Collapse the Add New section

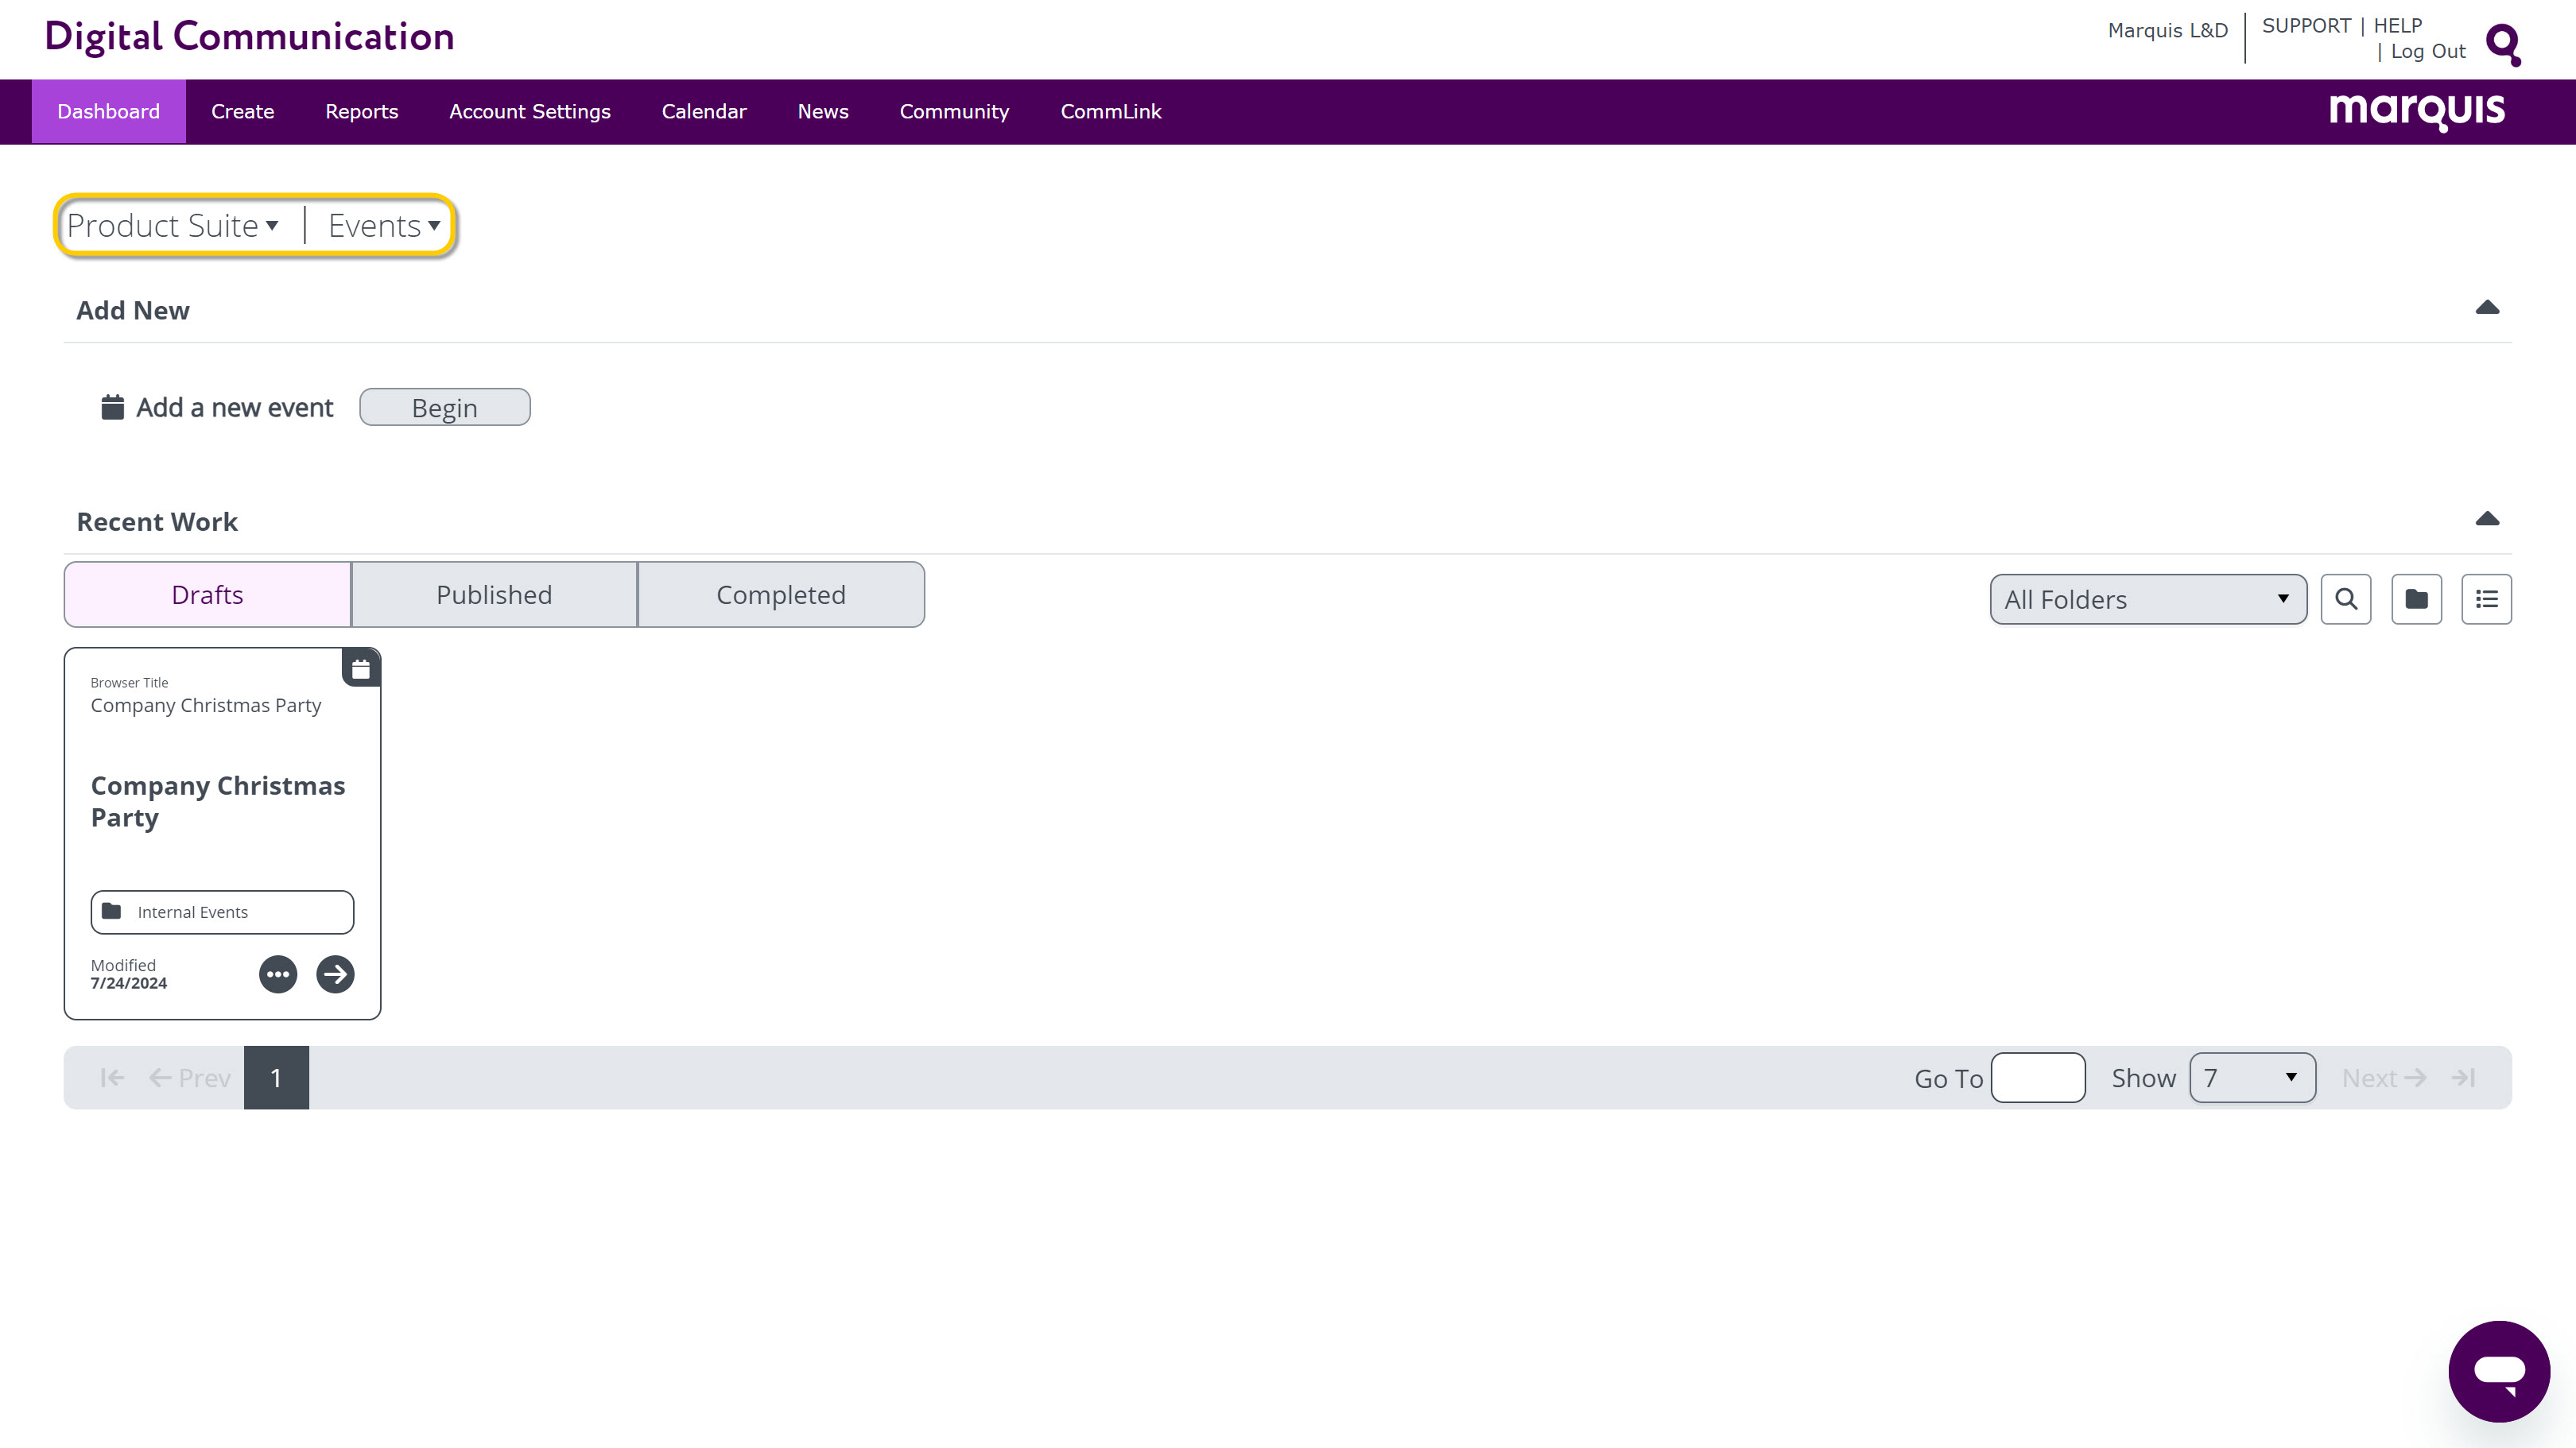2487,308
